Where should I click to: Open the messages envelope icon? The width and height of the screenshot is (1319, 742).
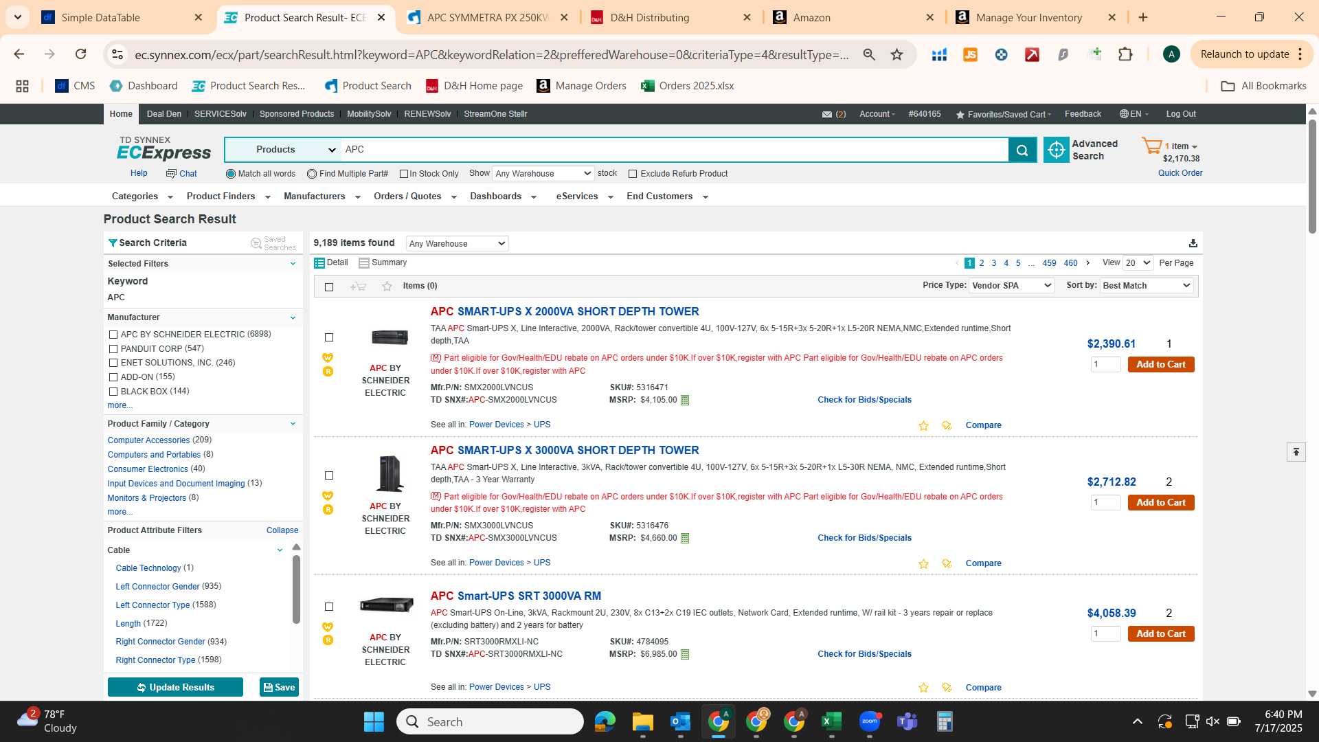click(x=827, y=114)
